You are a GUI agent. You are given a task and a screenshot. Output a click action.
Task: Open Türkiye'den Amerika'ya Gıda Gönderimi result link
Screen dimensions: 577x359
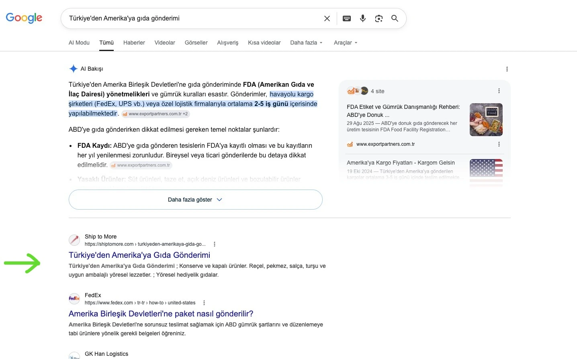pos(139,255)
